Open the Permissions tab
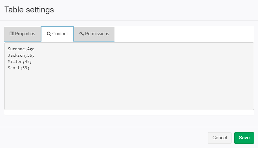The width and height of the screenshot is (258, 148). pyautogui.click(x=94, y=34)
